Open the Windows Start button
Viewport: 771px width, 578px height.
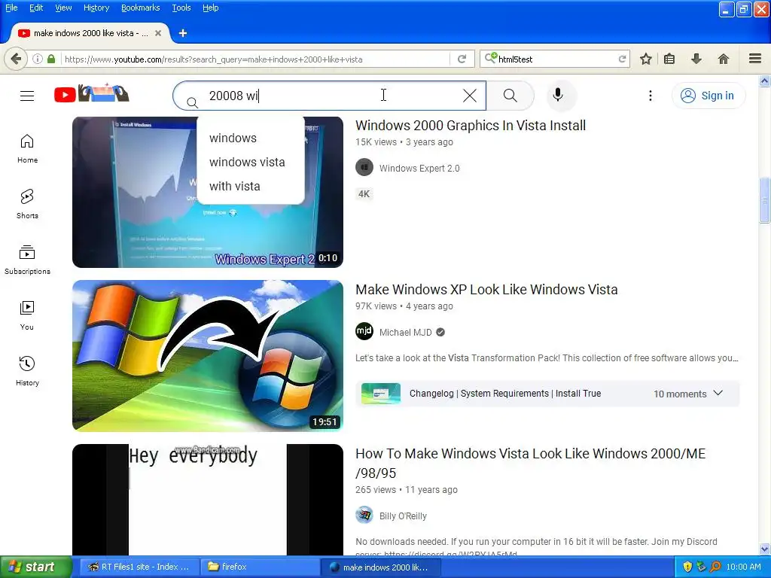(x=35, y=567)
